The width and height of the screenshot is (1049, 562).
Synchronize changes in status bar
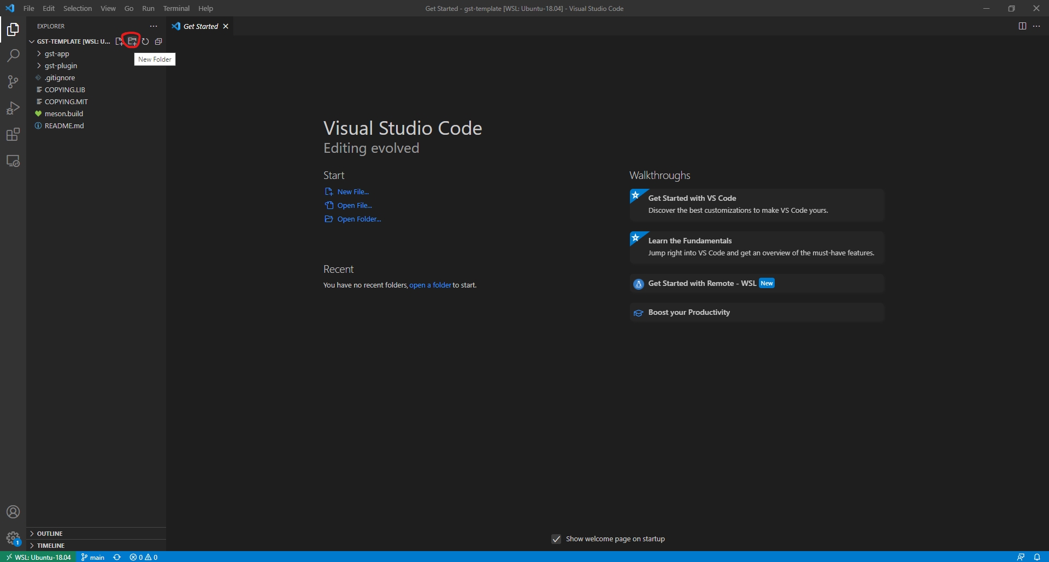(x=117, y=557)
